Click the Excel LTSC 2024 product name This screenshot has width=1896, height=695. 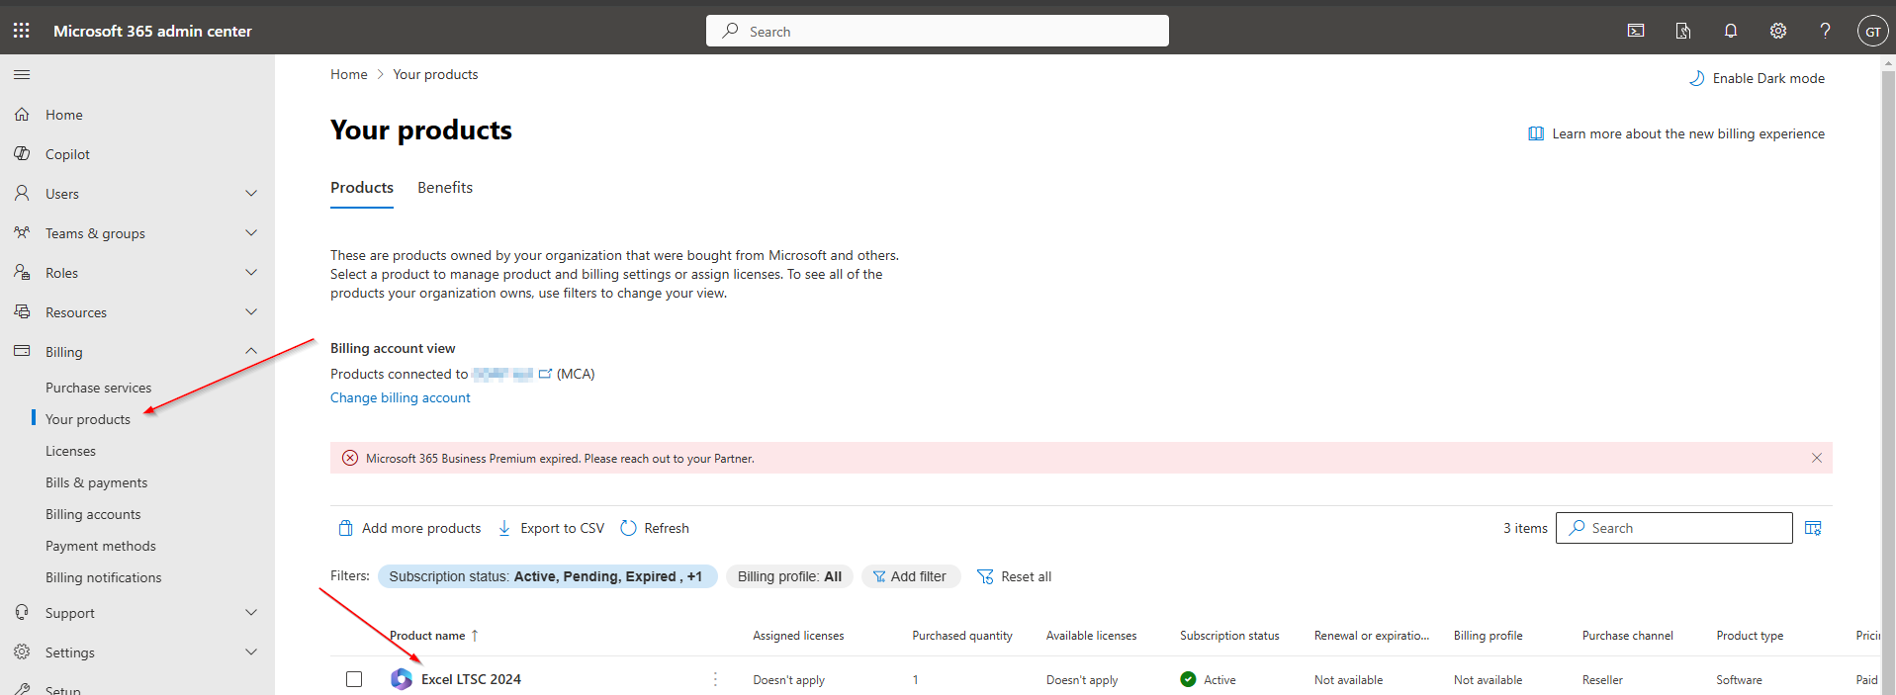pyautogui.click(x=471, y=679)
